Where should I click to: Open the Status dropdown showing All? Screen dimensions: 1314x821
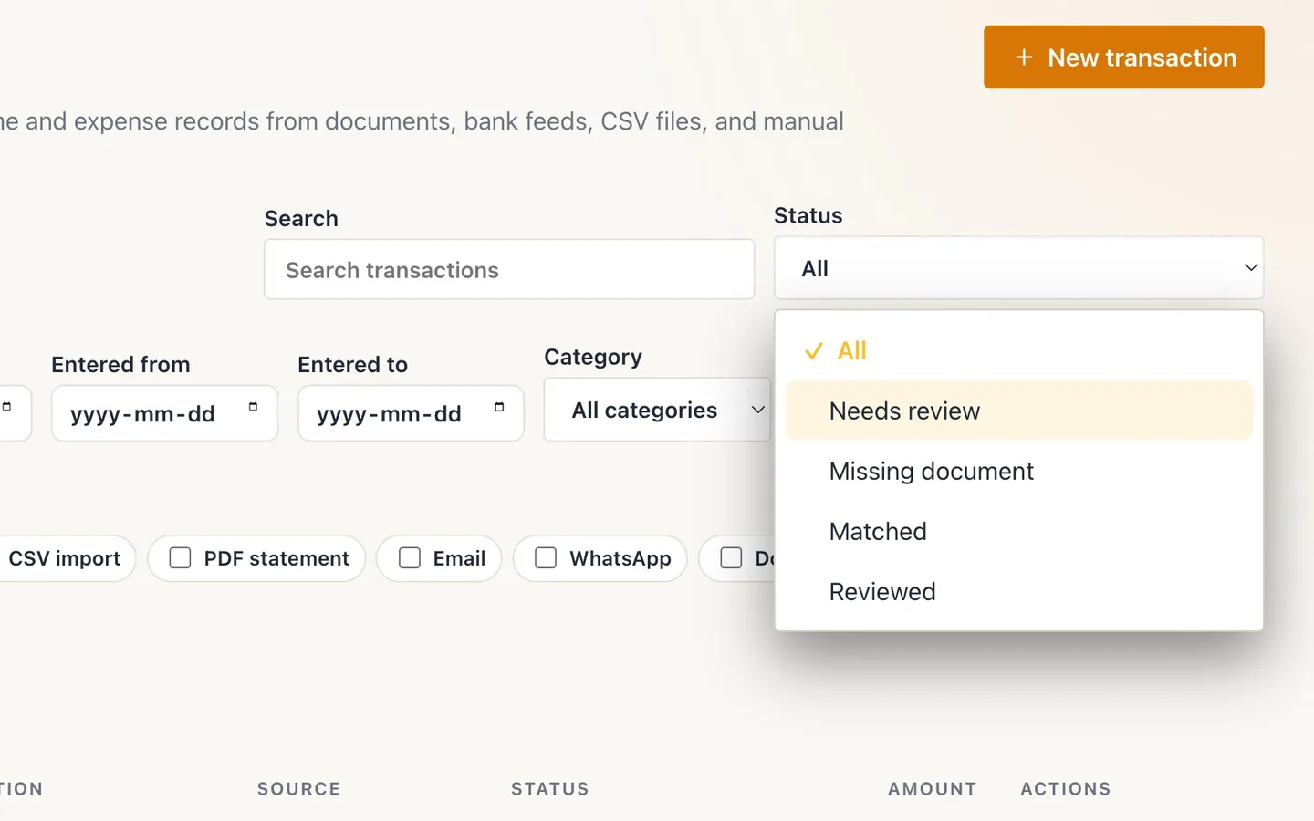(1018, 268)
